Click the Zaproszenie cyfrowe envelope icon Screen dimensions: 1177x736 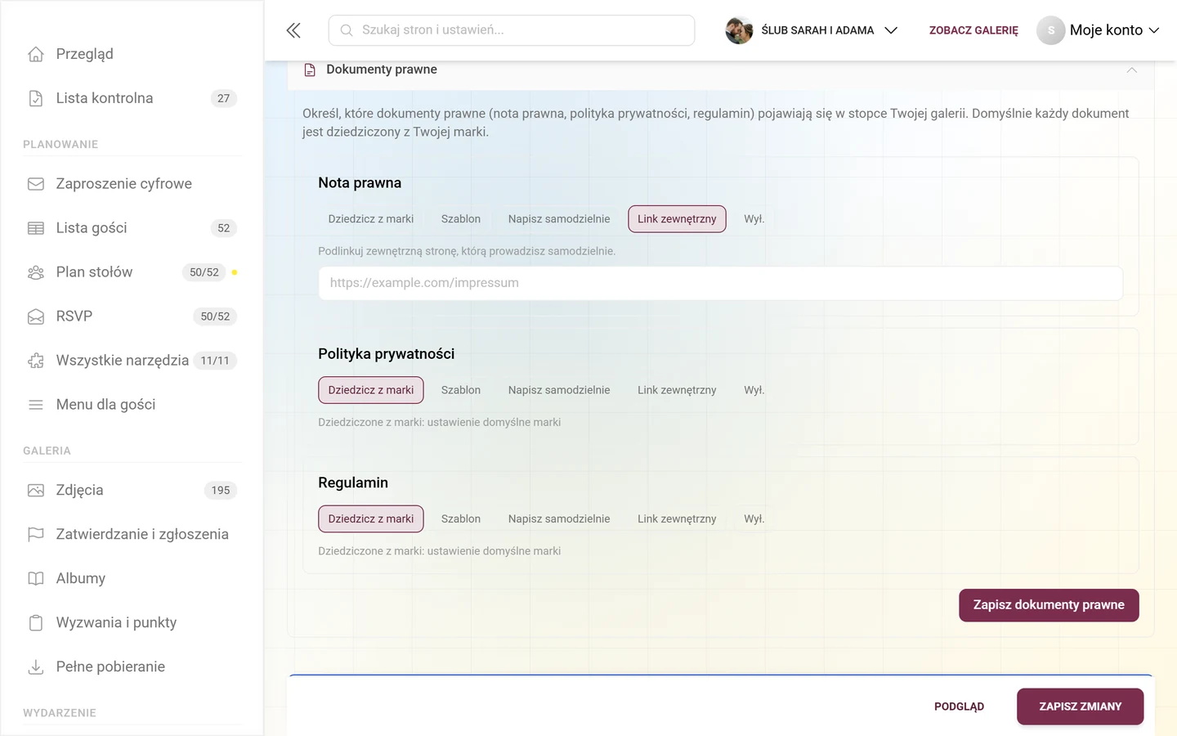(x=36, y=184)
